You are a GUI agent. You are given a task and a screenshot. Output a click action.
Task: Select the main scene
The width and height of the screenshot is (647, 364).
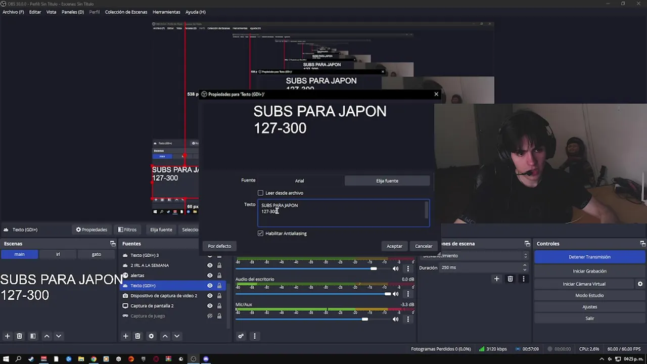19,254
